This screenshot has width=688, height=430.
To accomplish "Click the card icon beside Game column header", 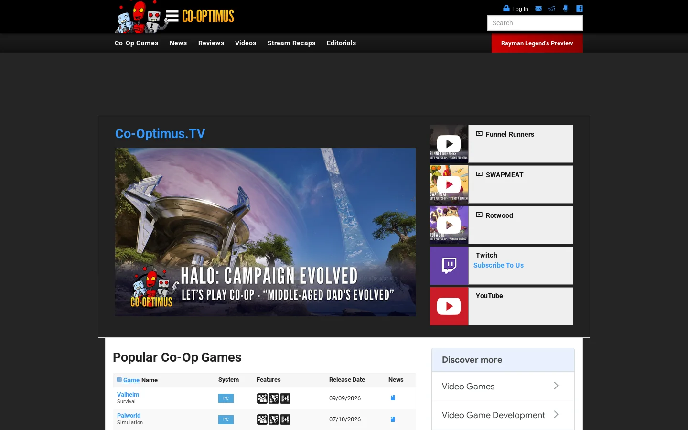I will click(119, 380).
